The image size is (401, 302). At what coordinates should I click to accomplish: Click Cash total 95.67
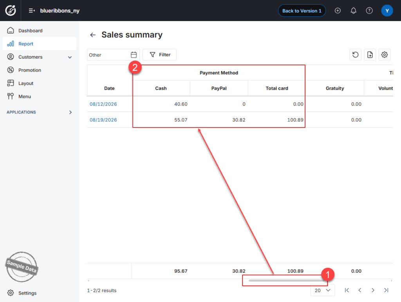tap(181, 271)
